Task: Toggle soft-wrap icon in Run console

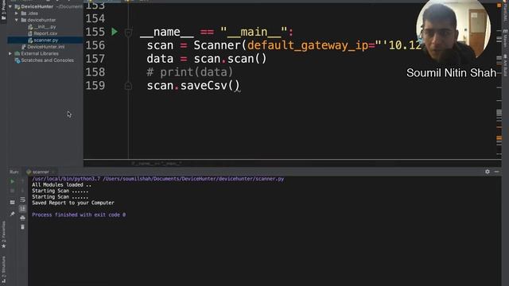Action: click(x=22, y=199)
